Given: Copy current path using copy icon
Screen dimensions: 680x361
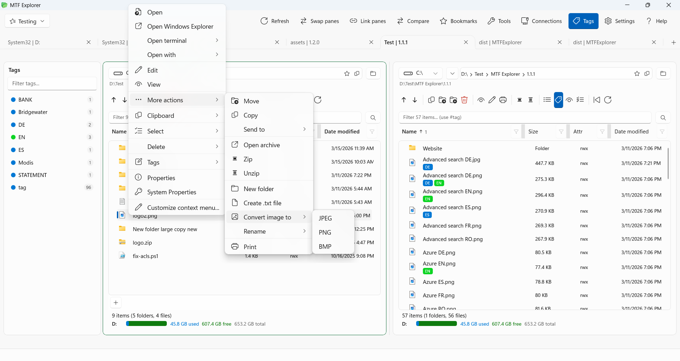Looking at the screenshot, I should click(647, 74).
